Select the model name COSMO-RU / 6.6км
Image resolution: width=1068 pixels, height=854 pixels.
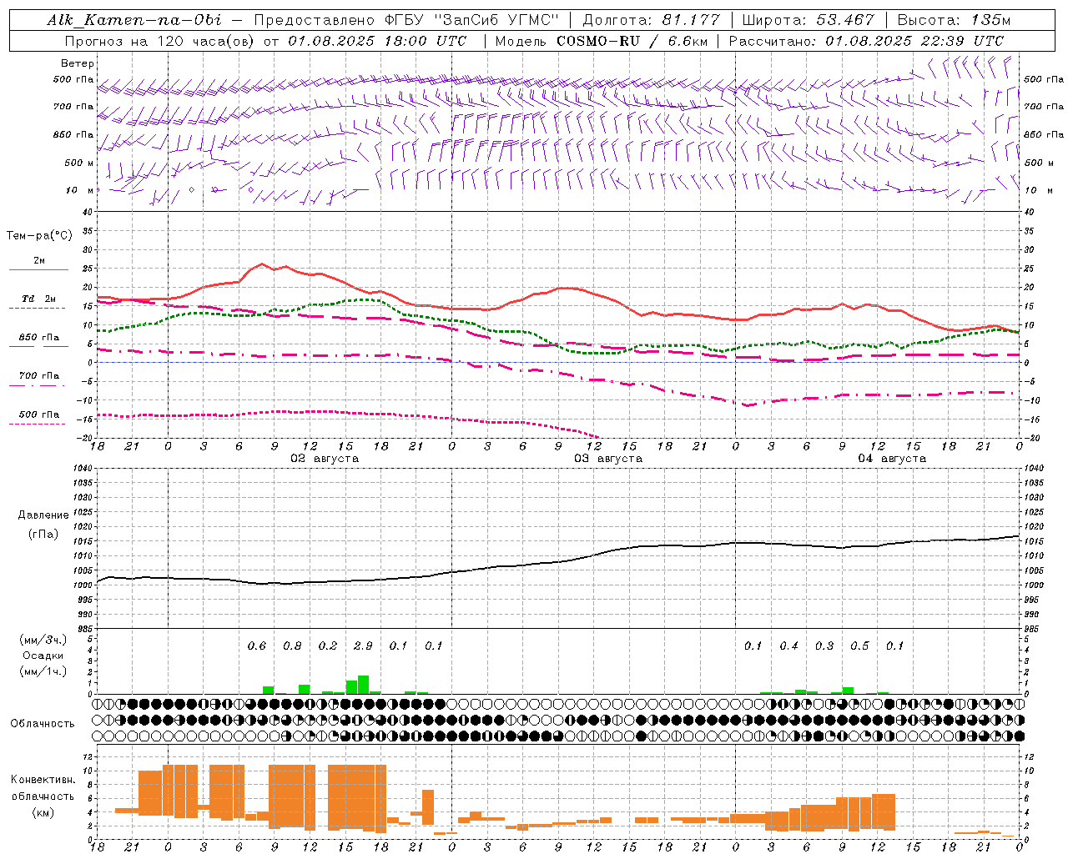click(632, 41)
